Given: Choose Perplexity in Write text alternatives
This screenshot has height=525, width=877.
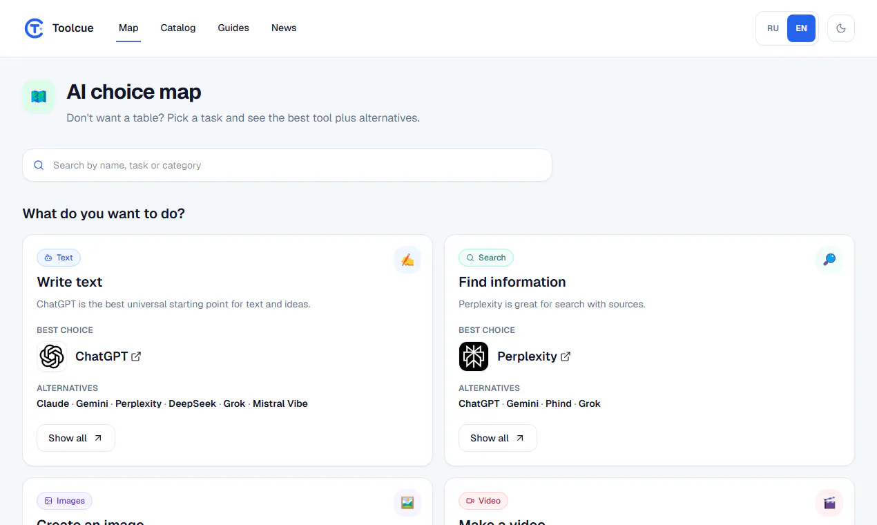Looking at the screenshot, I should [x=138, y=403].
